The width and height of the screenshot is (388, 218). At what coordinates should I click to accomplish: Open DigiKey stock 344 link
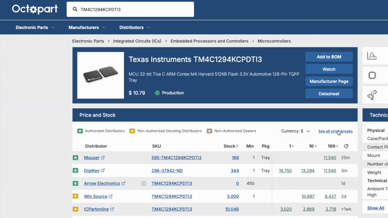pos(235,171)
